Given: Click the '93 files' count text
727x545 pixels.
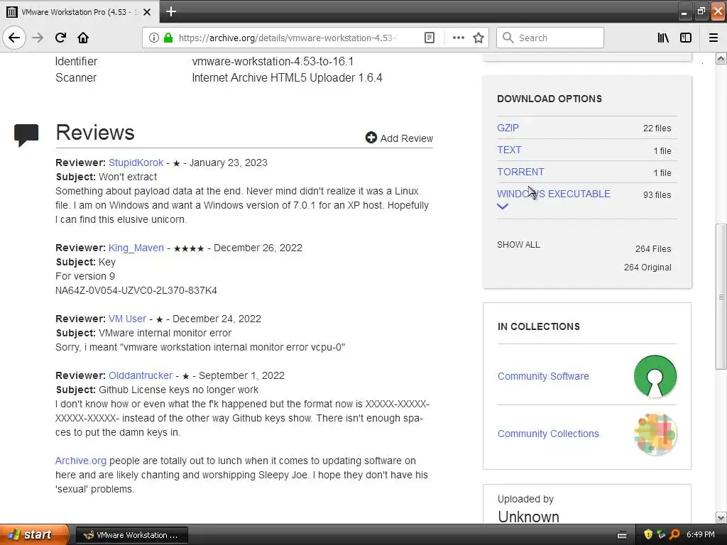Looking at the screenshot, I should coord(657,195).
